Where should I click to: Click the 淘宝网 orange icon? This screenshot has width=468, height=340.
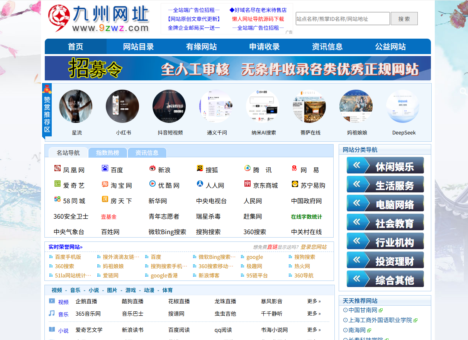tap(105, 184)
